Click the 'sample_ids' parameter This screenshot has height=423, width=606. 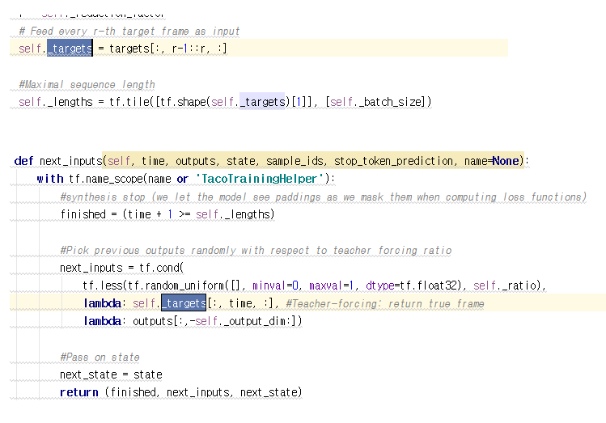click(295, 161)
